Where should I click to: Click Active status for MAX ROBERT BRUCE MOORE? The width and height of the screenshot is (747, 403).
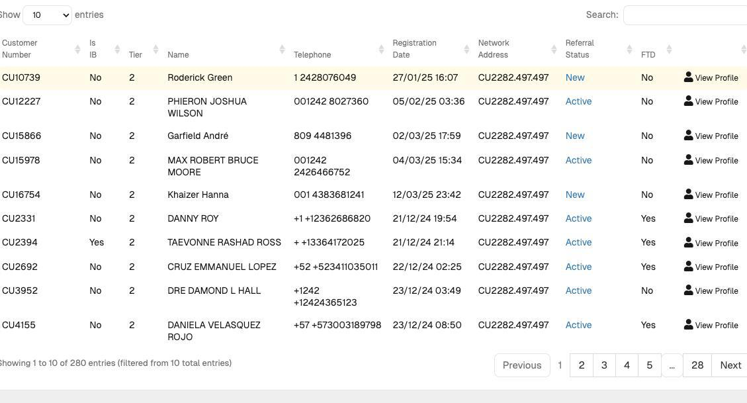(x=578, y=161)
